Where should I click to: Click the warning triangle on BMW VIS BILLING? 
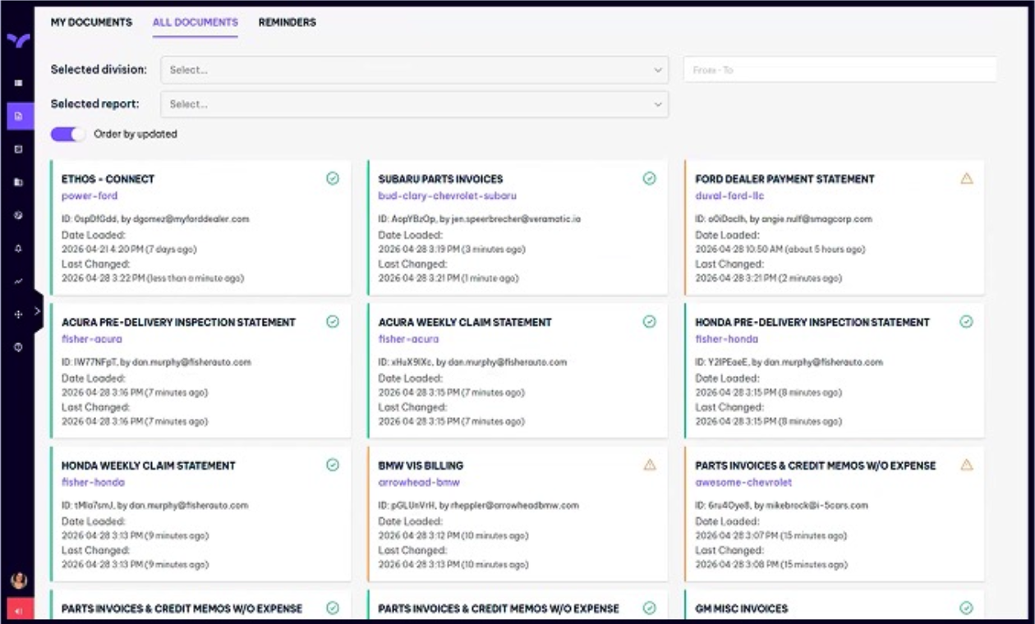pos(650,465)
